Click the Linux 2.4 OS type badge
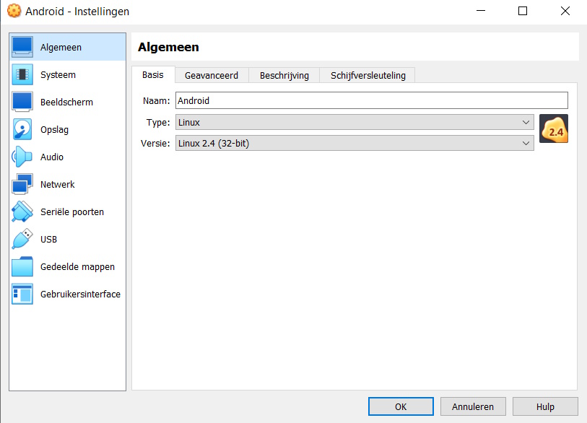The image size is (587, 423). click(554, 128)
